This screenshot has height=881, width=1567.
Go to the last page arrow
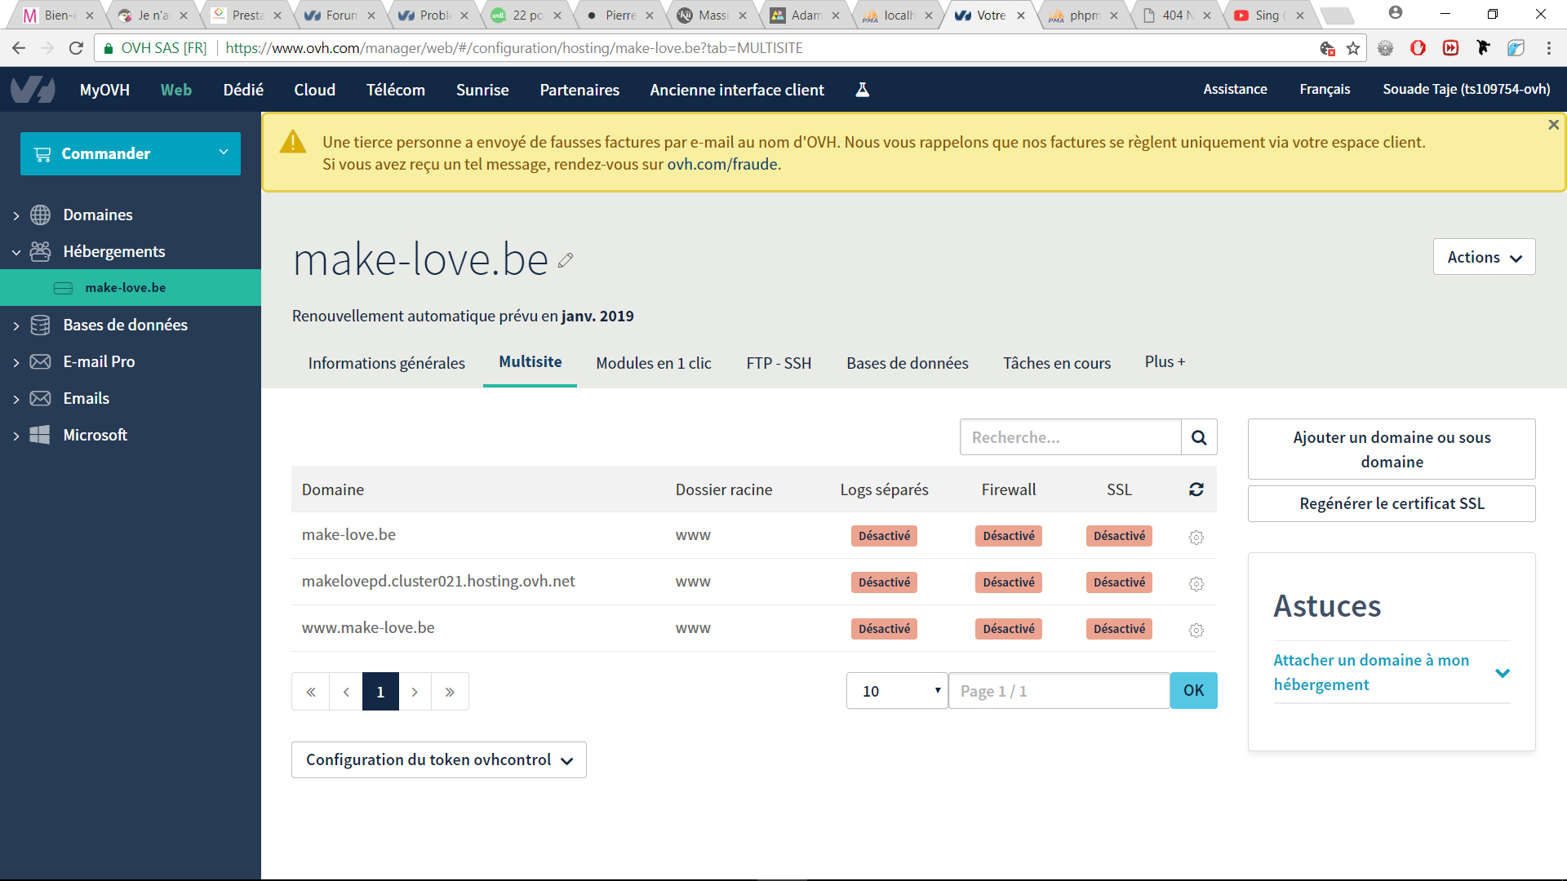point(450,692)
